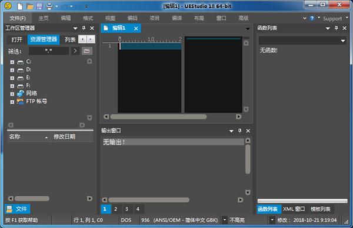
Task: Open the 高级 ribbon tab
Action: pos(244,18)
